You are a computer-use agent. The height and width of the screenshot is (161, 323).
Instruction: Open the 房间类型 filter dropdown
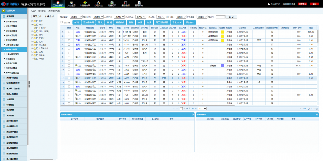tap(76, 17)
